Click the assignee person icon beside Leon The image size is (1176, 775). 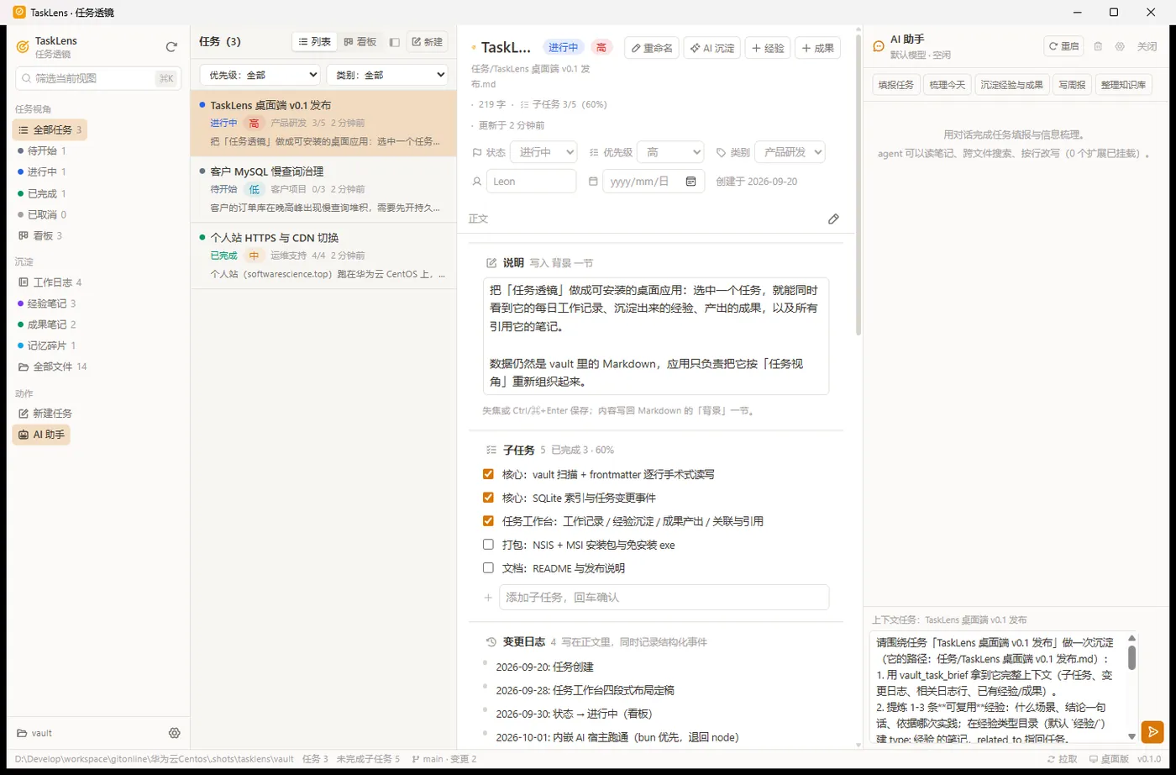pyautogui.click(x=477, y=181)
